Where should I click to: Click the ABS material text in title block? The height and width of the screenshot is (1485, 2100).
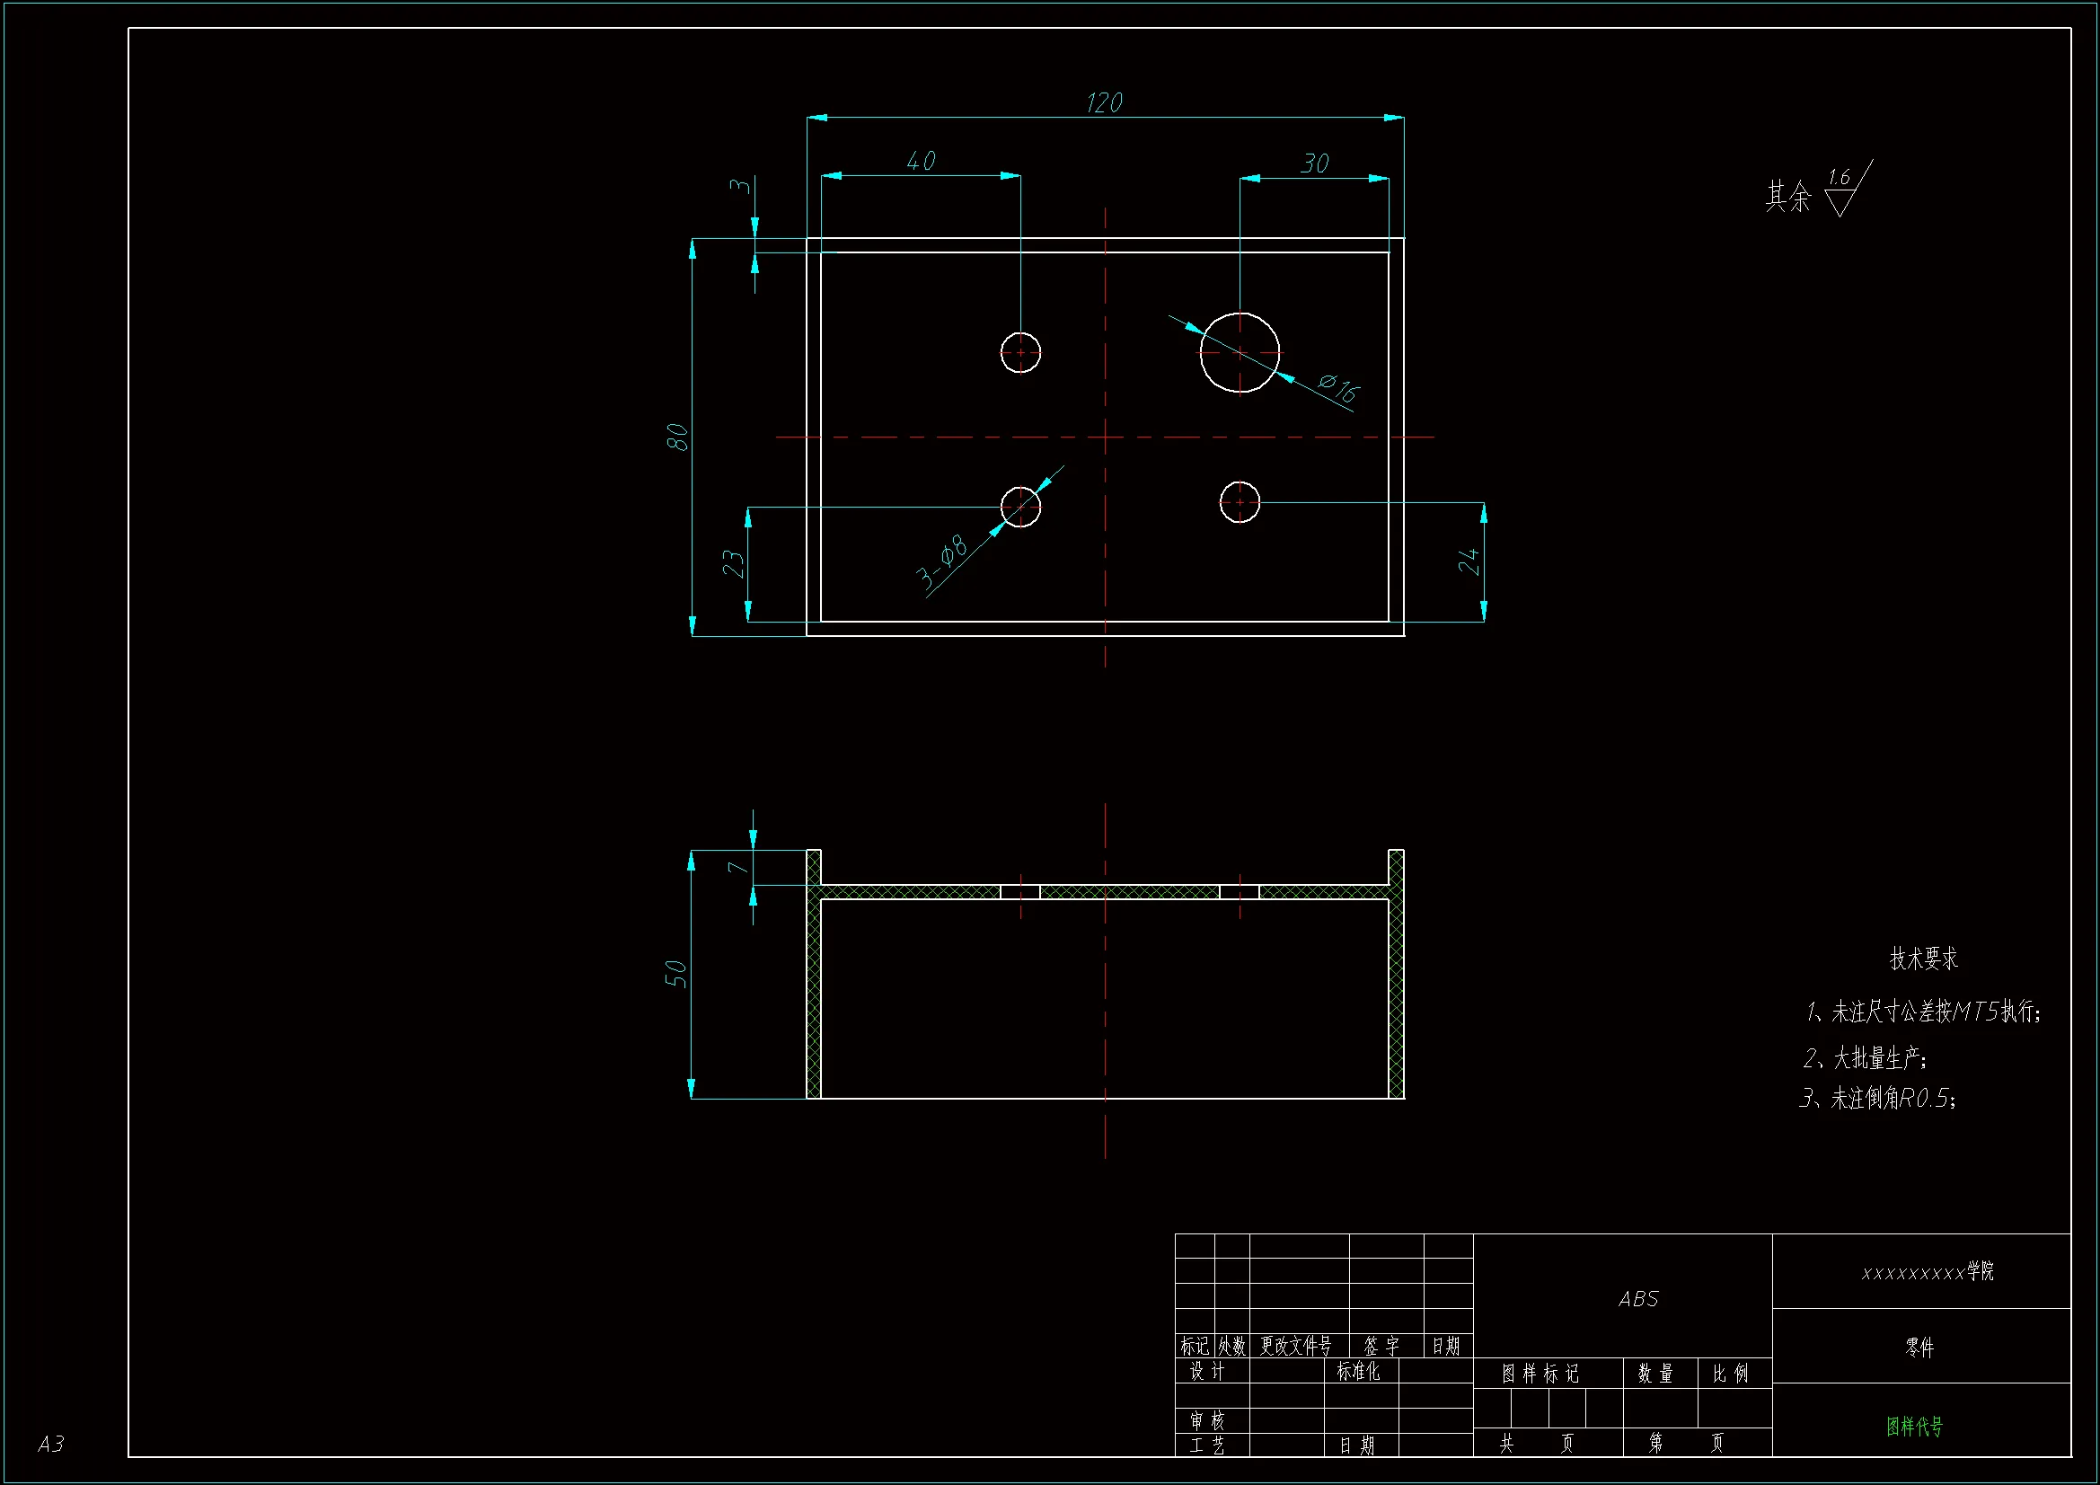click(x=1637, y=1299)
